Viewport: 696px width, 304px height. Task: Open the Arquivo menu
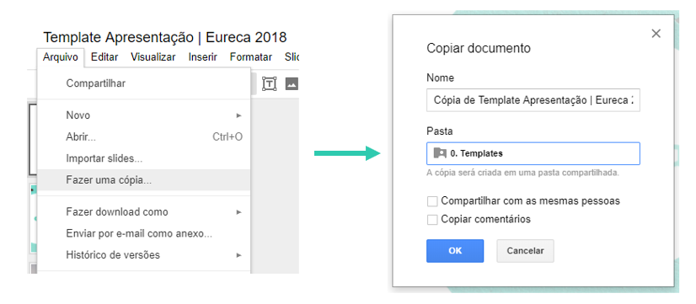(x=61, y=57)
